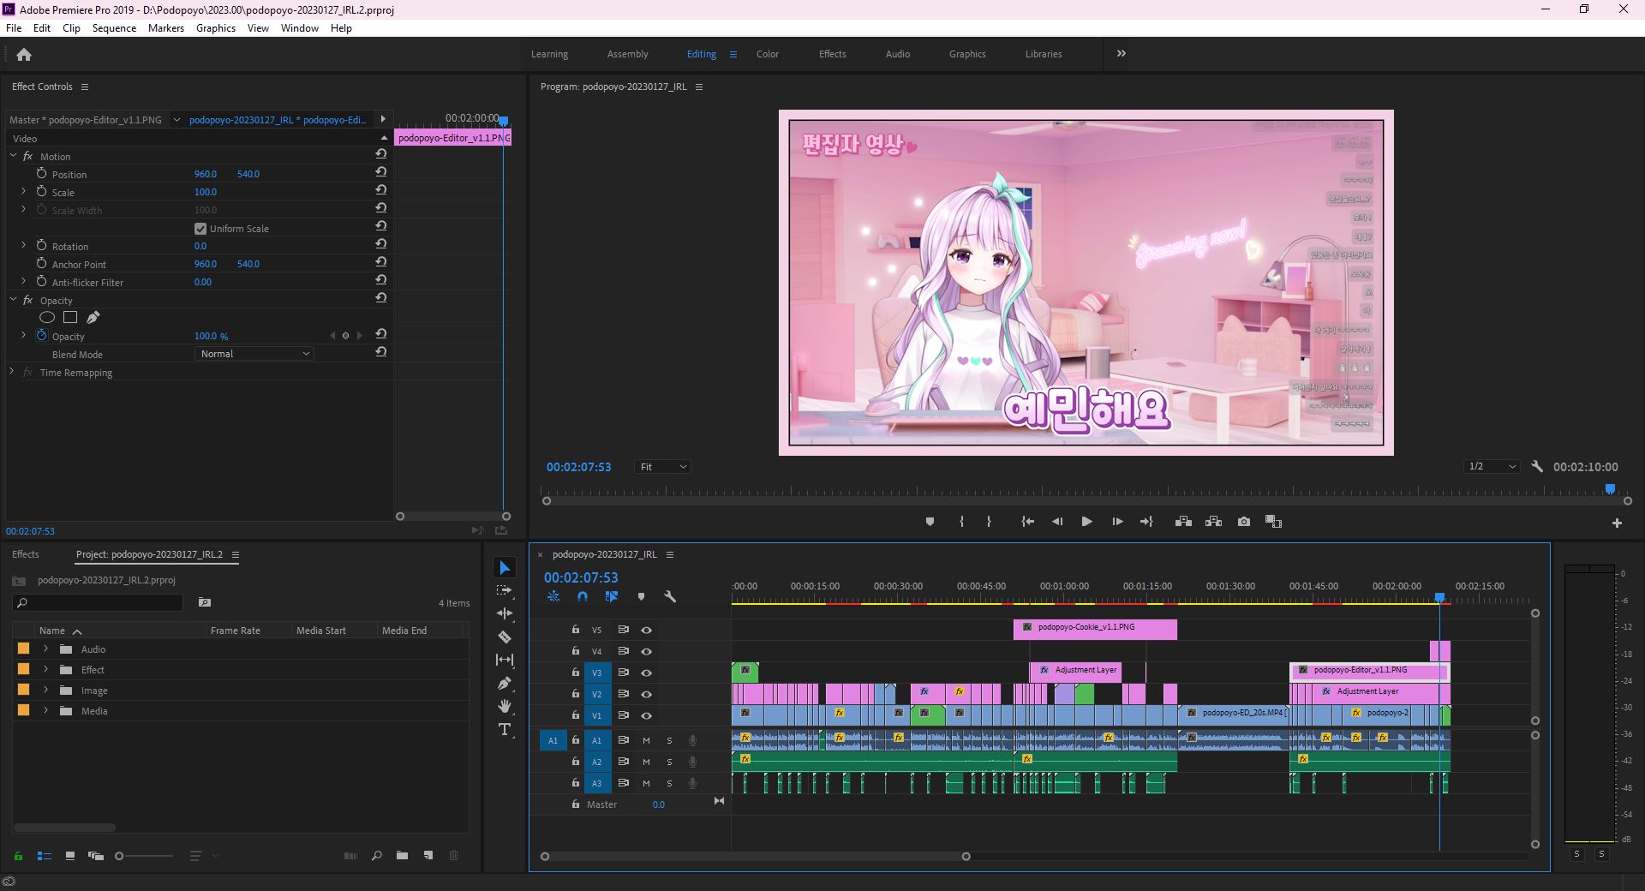Collapse the Motion effect
Viewport: 1645px width, 891px height.
[13, 156]
